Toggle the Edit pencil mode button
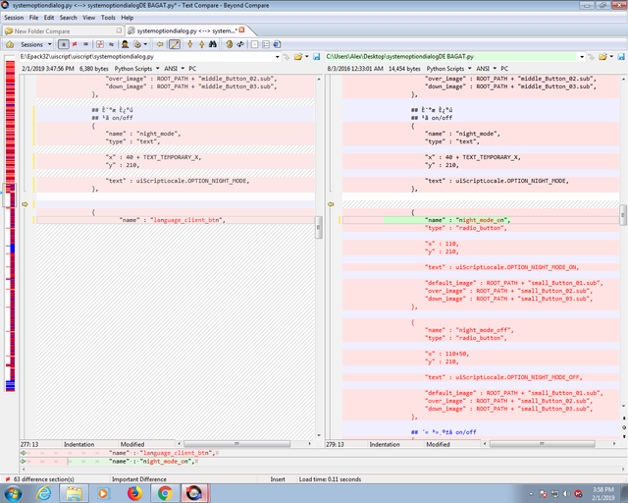This screenshot has height=503, width=628. tap(175, 44)
